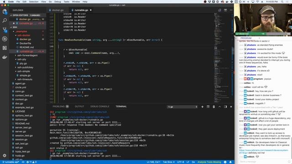The image size is (292, 164).
Task: Select the runnable.go editor tab
Action: (81, 10)
